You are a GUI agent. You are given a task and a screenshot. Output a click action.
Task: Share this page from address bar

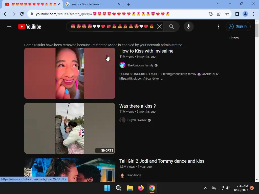(x=219, y=14)
